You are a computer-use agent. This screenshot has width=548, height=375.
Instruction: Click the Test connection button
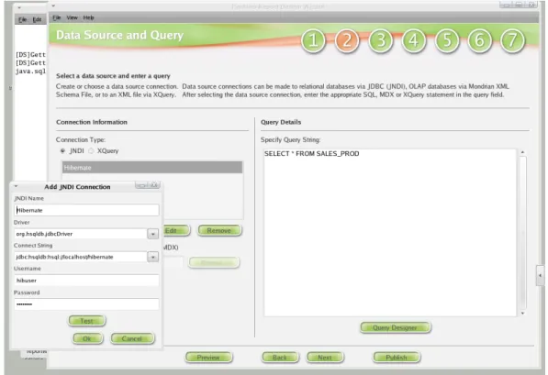pos(86,321)
